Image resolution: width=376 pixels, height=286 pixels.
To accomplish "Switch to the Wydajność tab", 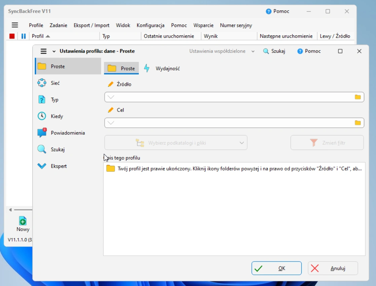I will (162, 68).
